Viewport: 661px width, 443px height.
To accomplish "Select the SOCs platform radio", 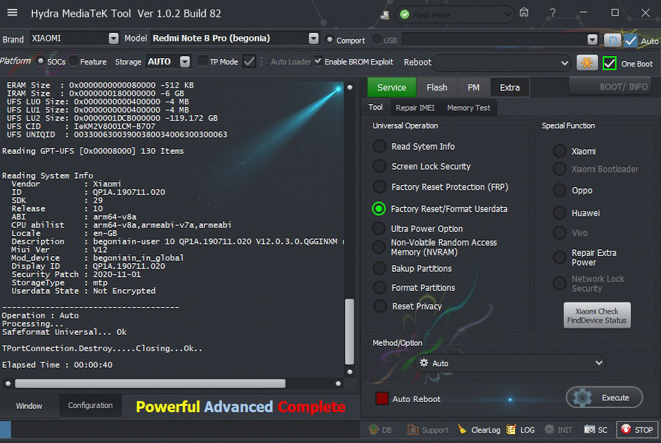I will pos(41,61).
